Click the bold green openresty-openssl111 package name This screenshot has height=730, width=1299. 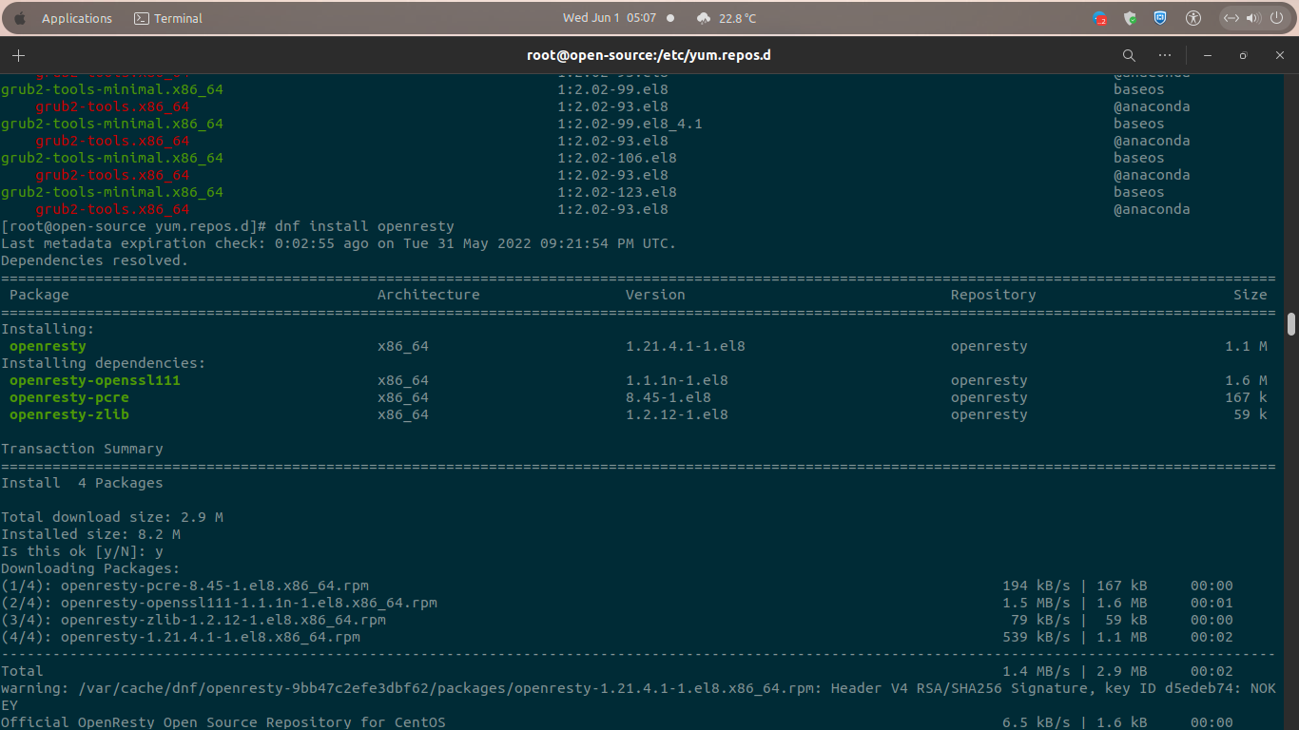click(95, 380)
